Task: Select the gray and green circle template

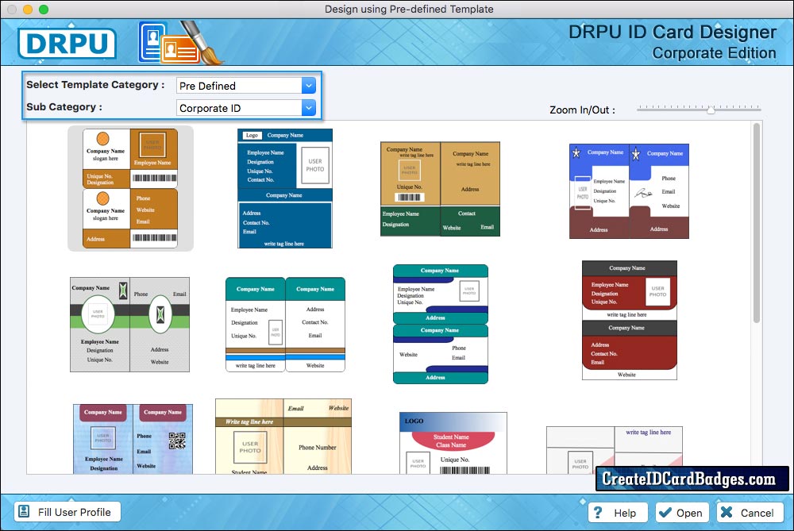Action: coord(129,325)
